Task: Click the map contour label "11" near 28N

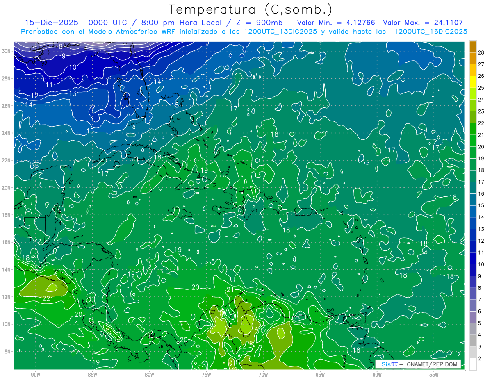Action: point(49,85)
